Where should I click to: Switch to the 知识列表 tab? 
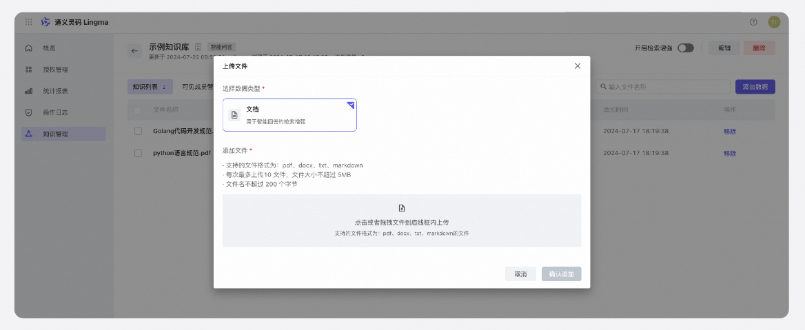pyautogui.click(x=150, y=87)
